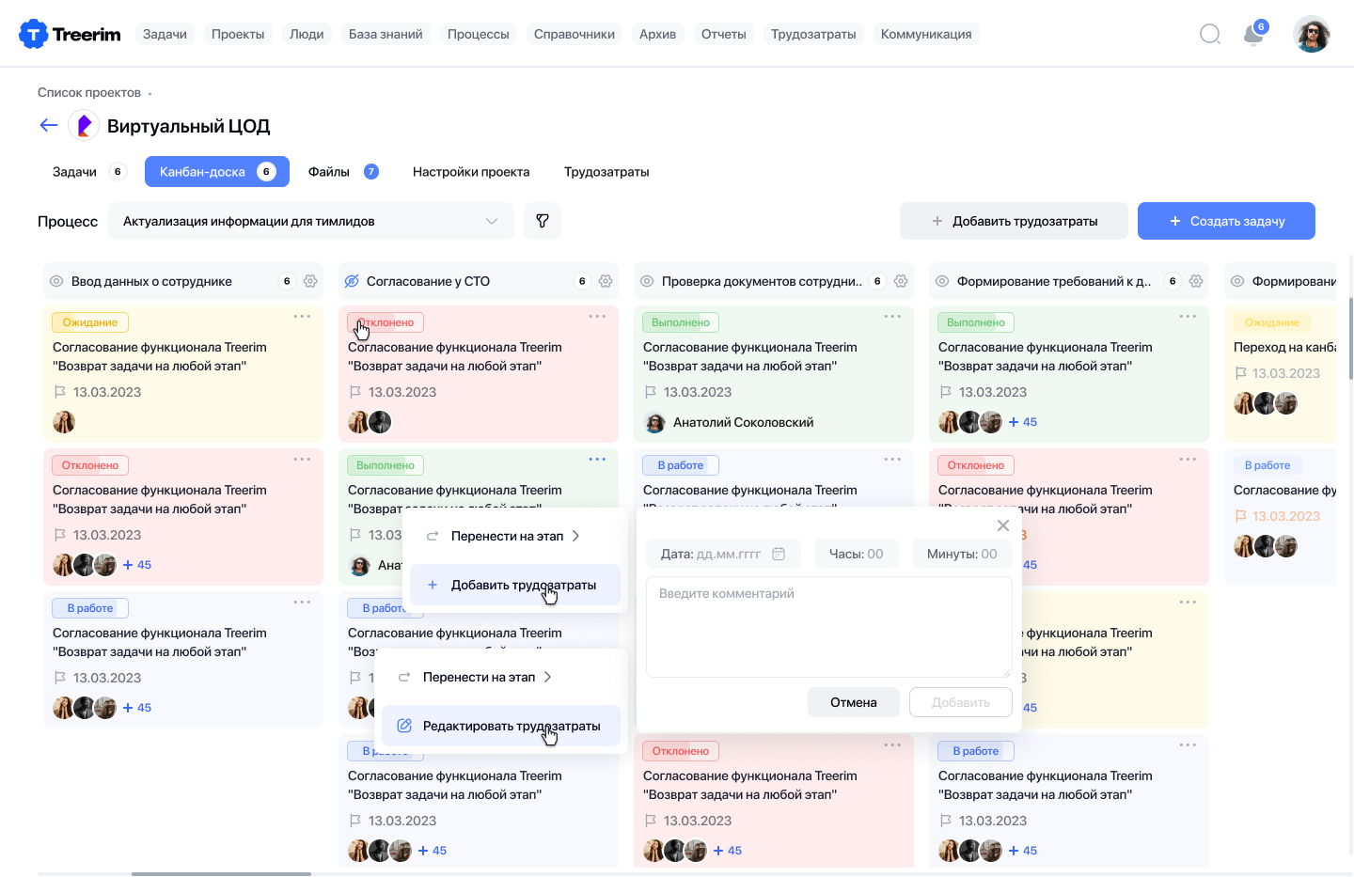The image size is (1354, 877).
Task: Open the filter funnel icon
Action: pos(543,221)
